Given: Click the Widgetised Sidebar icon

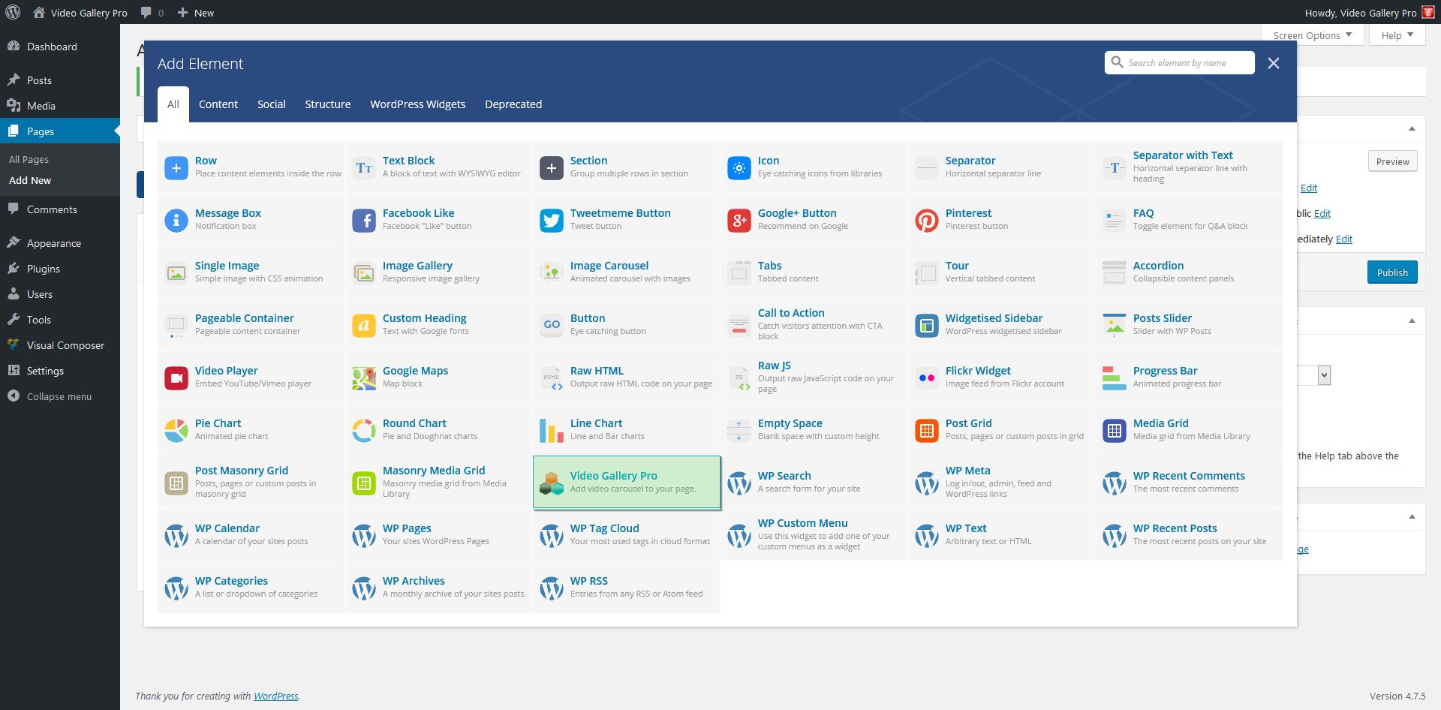Looking at the screenshot, I should coord(927,326).
